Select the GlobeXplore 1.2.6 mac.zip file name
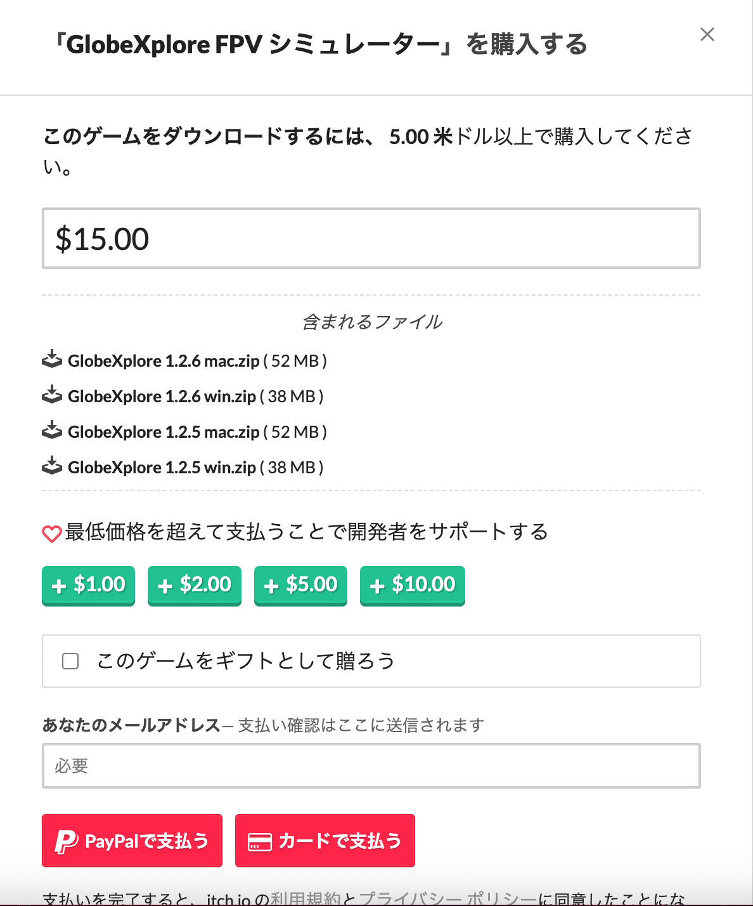 tap(164, 360)
